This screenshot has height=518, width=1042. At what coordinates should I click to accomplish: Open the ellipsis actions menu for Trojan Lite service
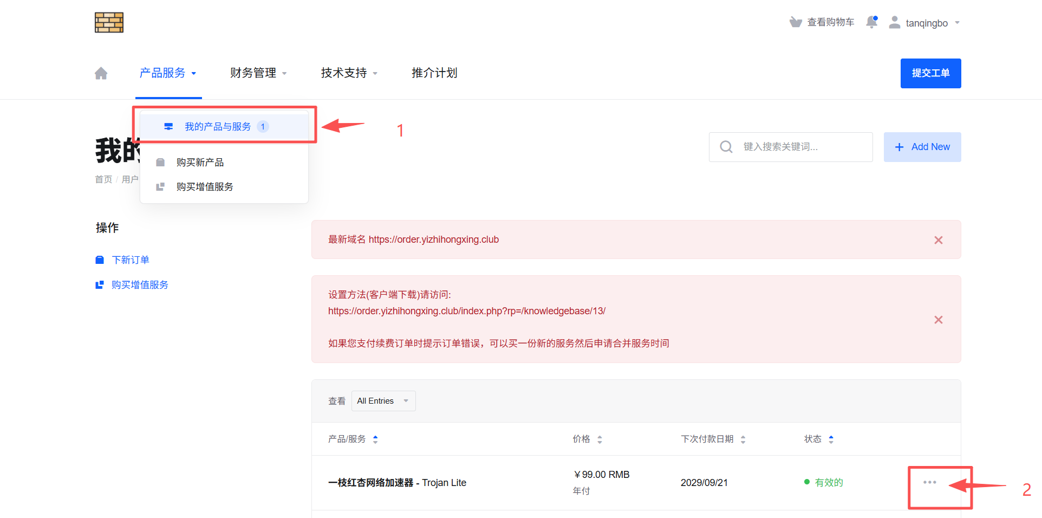pyautogui.click(x=930, y=482)
